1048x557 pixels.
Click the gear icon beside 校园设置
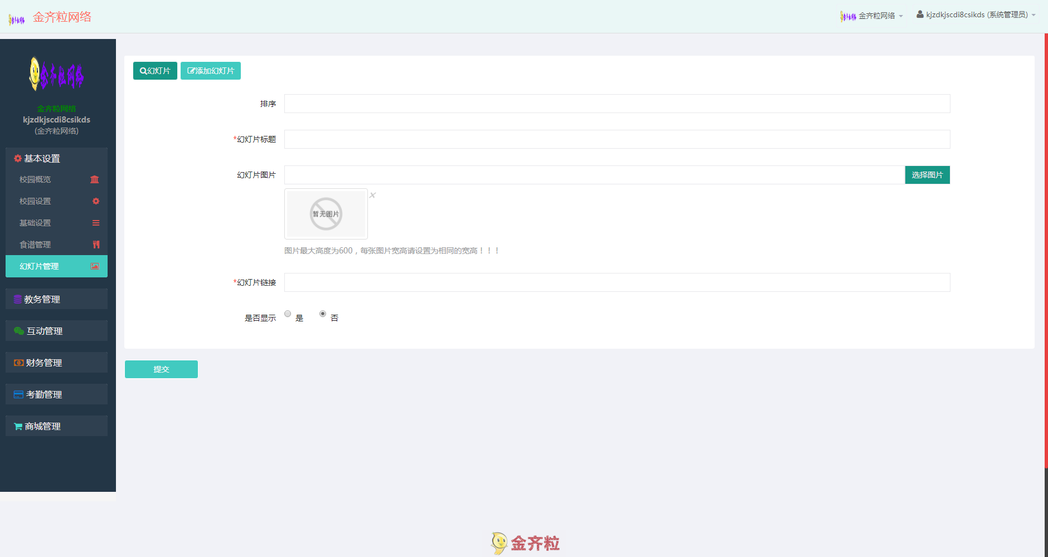pos(96,201)
